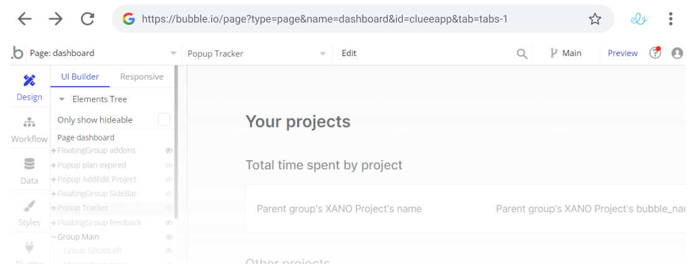This screenshot has height=264, width=695.
Task: Open the Main branch button
Action: (x=565, y=54)
